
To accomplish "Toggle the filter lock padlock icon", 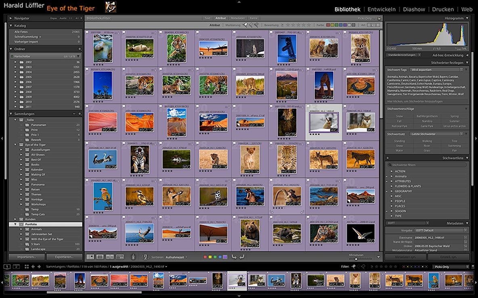I will (379, 18).
